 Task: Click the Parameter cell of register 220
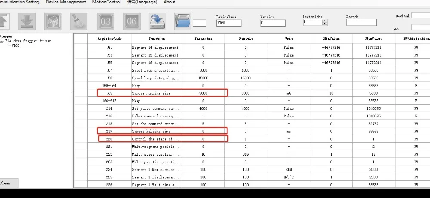[x=203, y=139]
